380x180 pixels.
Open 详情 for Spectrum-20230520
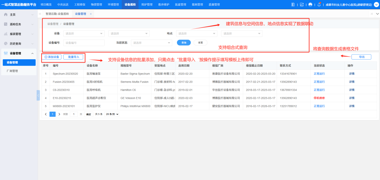pyautogui.click(x=352, y=74)
